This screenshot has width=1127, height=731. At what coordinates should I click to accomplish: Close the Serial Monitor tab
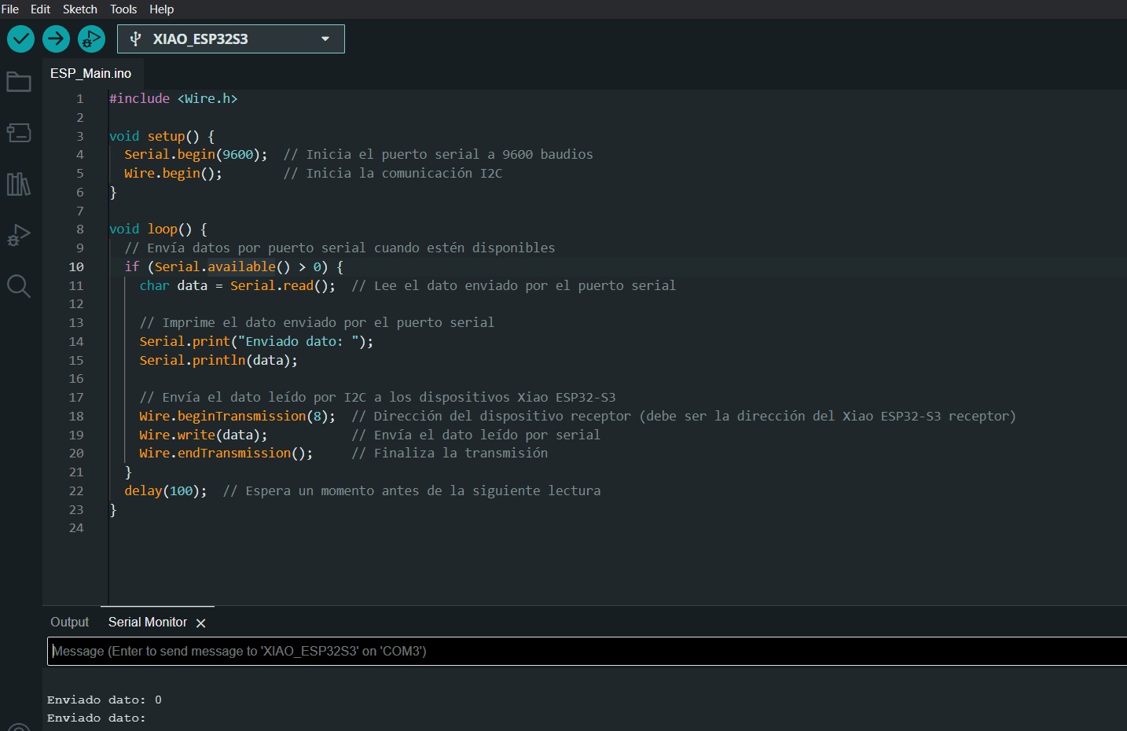(x=200, y=623)
